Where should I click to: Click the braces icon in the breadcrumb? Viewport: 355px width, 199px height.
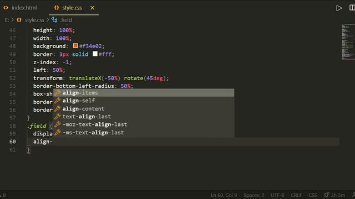click(x=19, y=20)
